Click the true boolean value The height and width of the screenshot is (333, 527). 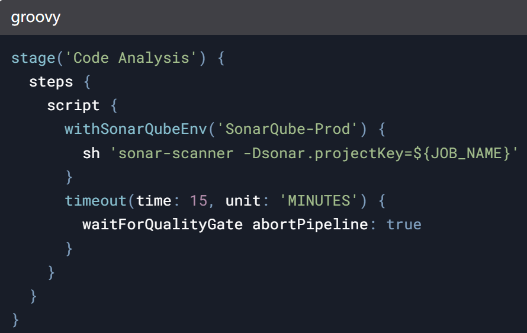[x=404, y=225]
